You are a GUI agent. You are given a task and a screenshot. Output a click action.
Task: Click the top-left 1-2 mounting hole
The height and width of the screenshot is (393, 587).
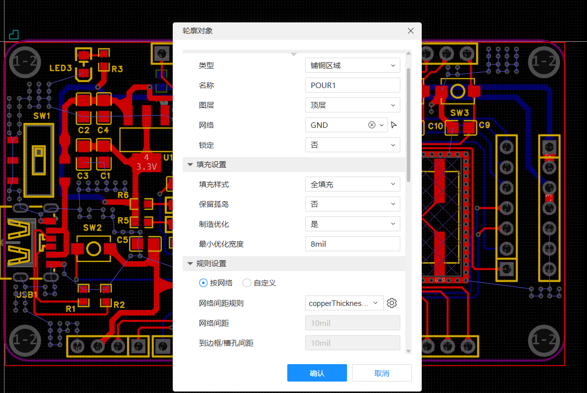25,62
